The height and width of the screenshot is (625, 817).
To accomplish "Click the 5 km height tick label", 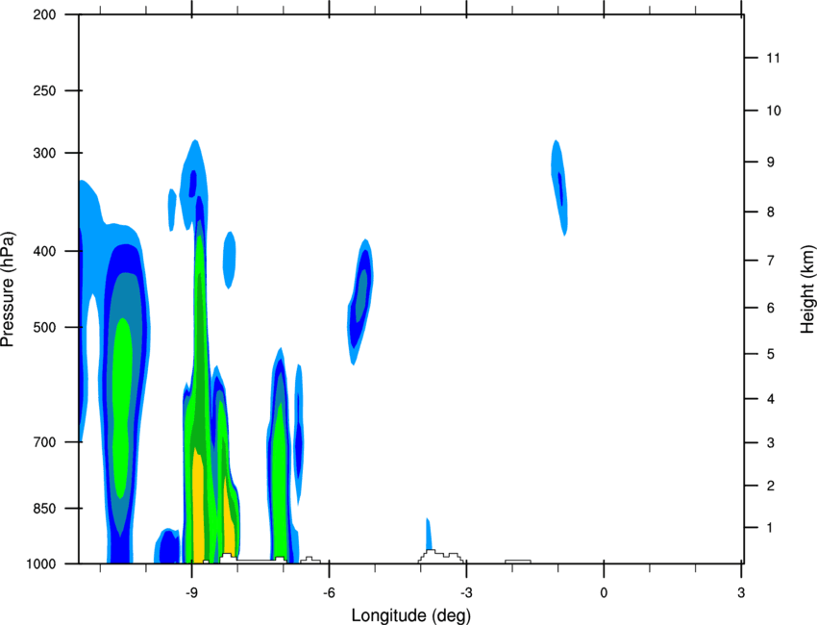I will (771, 355).
